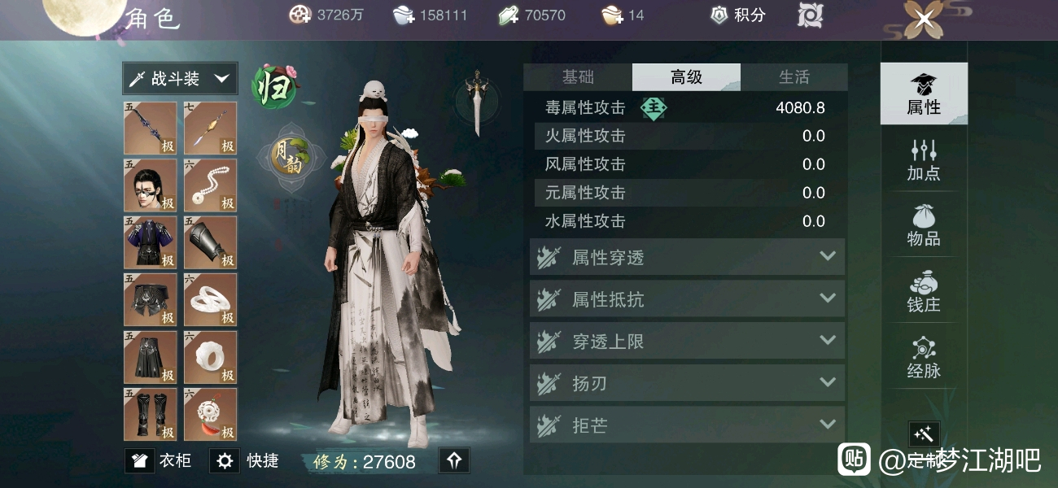Open the 加点 stat allocation icon
Image resolution: width=1058 pixels, height=488 pixels.
(924, 159)
